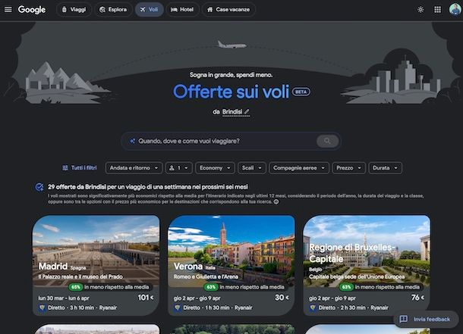Click the info icon after the description
463x334 pixels.
pyautogui.click(x=276, y=202)
